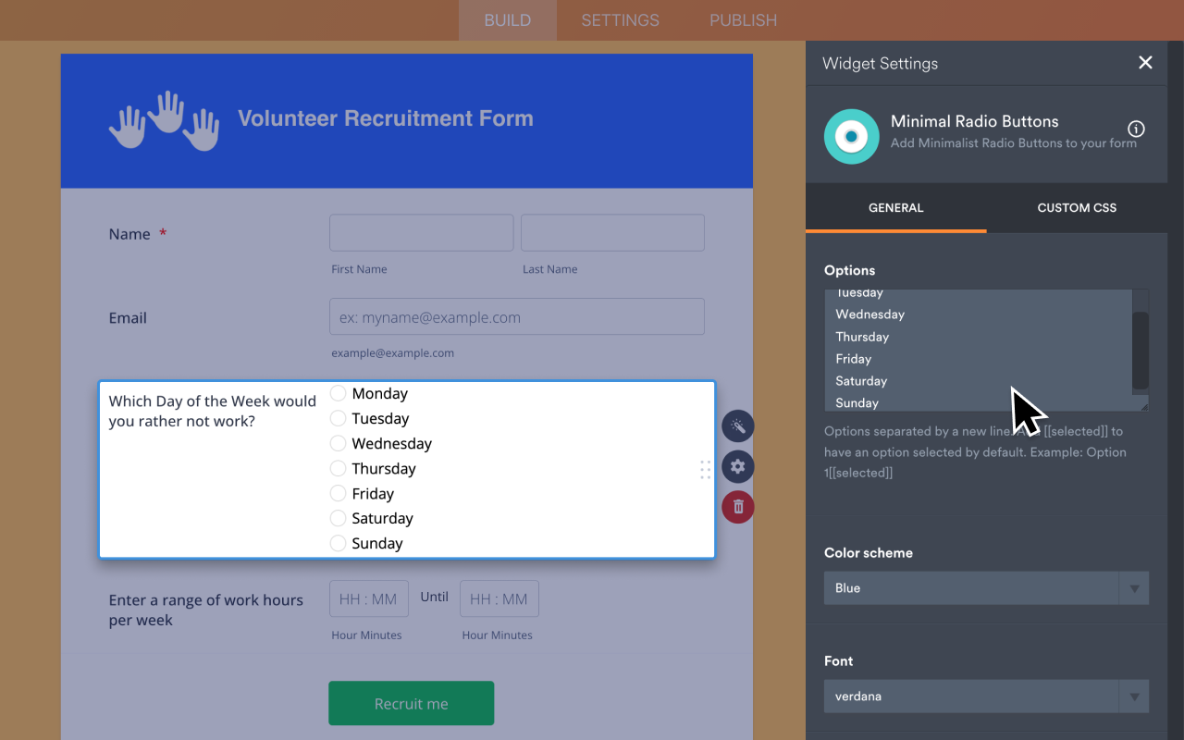The image size is (1184, 740).
Task: Select the Friday radio button
Action: point(338,493)
